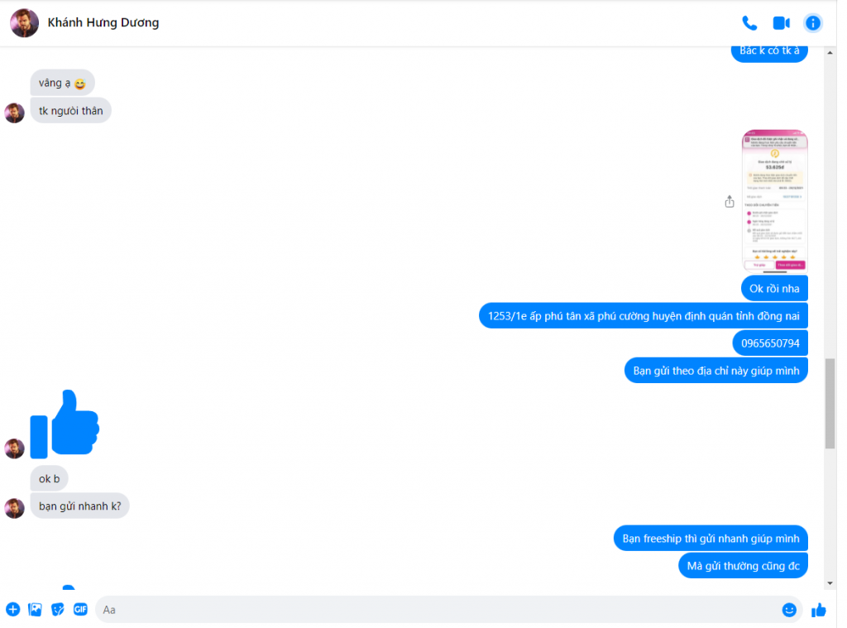Click the header profile avatar
Screen dimensions: 847x628
[x=24, y=22]
